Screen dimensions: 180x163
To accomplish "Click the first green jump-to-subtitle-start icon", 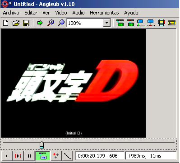I will click(x=120, y=23).
